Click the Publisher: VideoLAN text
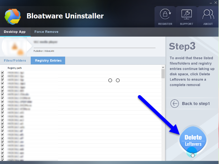Viewport: 219px width, 164px height. 44,51
